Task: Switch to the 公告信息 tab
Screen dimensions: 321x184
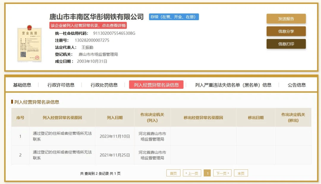Action: [x=297, y=85]
